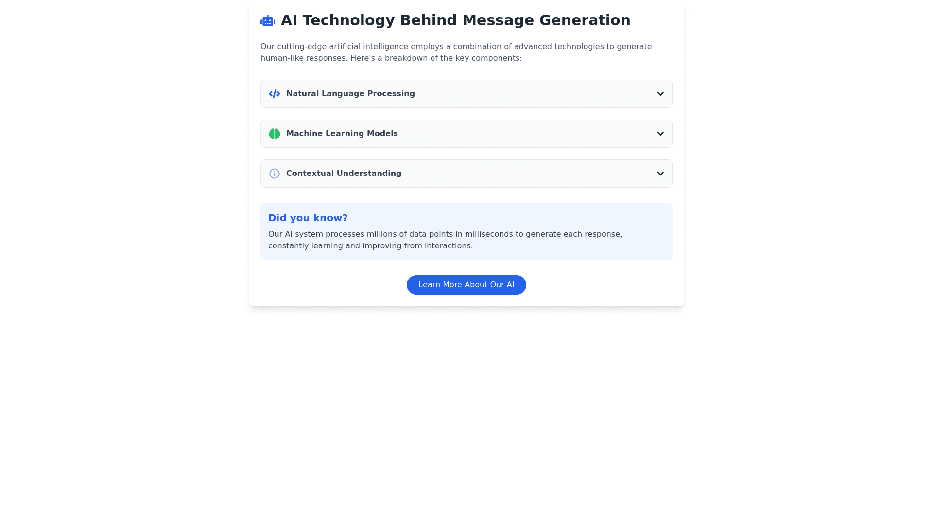Select the Natural Language Processing section title

coord(350,94)
